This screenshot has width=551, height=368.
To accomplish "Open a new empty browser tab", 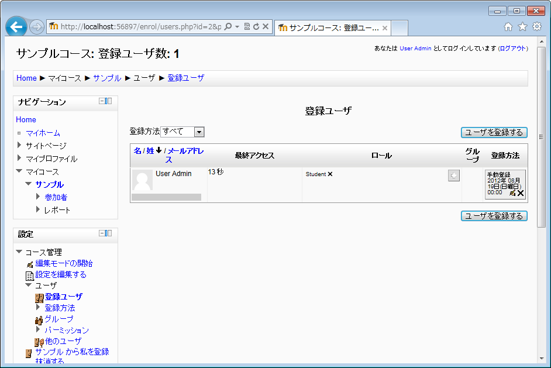I will [399, 27].
